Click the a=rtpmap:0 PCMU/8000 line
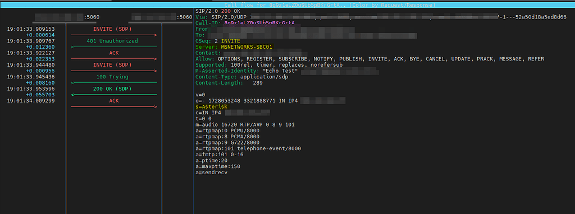This screenshot has width=575, height=214. tap(227, 131)
